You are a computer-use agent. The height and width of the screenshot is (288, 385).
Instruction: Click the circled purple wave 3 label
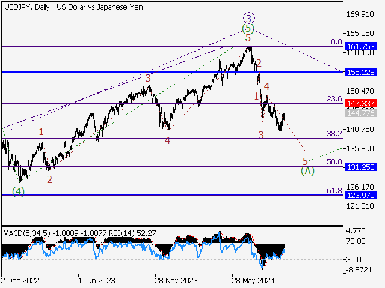[249, 19]
